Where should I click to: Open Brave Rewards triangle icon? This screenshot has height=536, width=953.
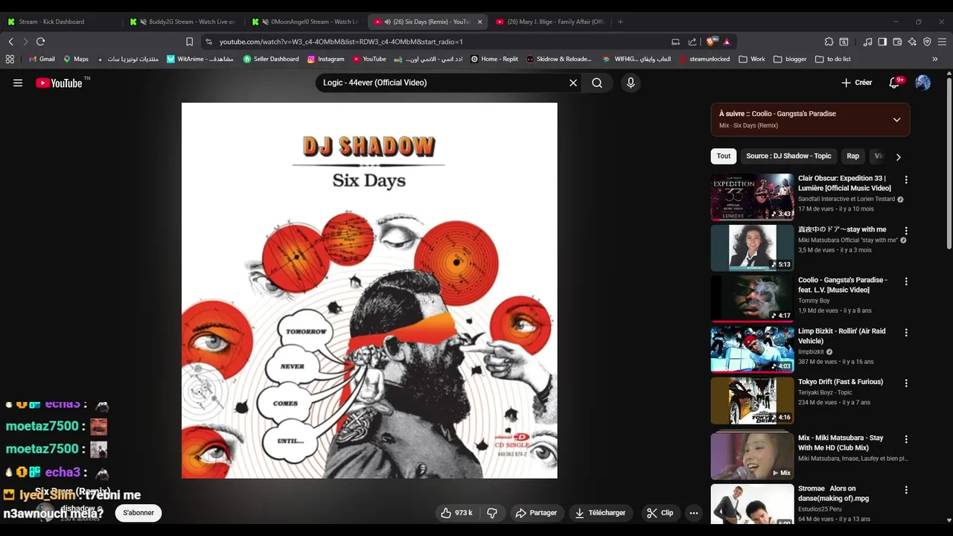727,42
